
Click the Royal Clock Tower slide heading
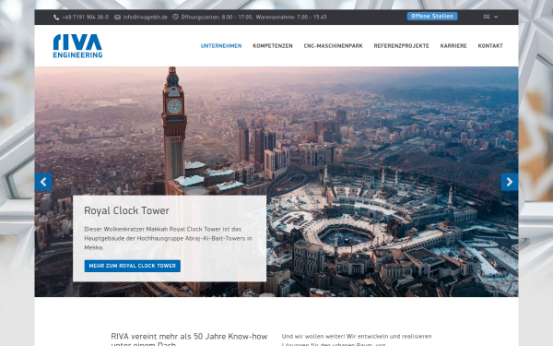[x=126, y=210]
